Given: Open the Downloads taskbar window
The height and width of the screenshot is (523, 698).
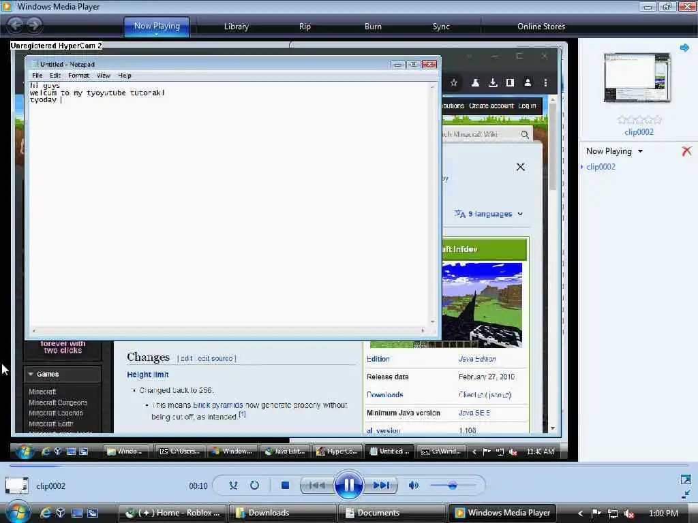Looking at the screenshot, I should point(282,513).
